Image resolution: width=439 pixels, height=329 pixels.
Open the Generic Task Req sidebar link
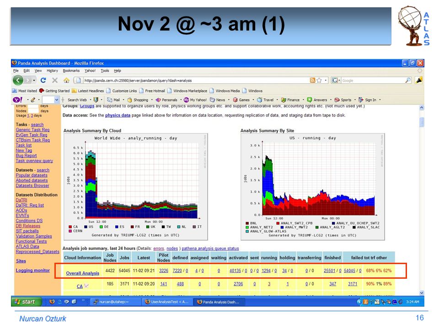tap(32, 130)
